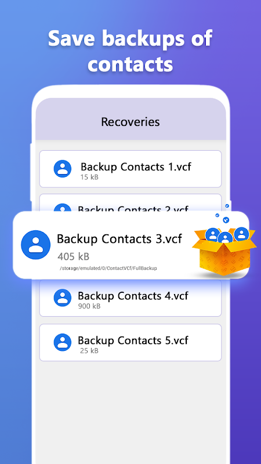Viewport: 261px width, 464px height.
Task: Select the Backup Contacts 3.vcf title
Action: pos(119,238)
